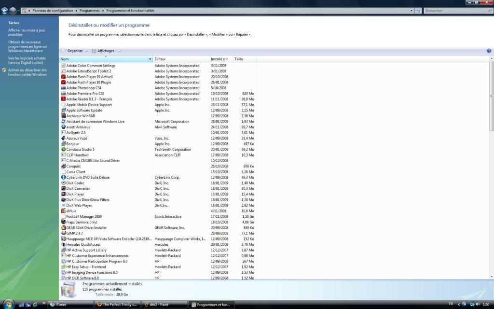Click the Archiveur WinRAR icon
This screenshot has height=309, width=494.
tap(63, 116)
